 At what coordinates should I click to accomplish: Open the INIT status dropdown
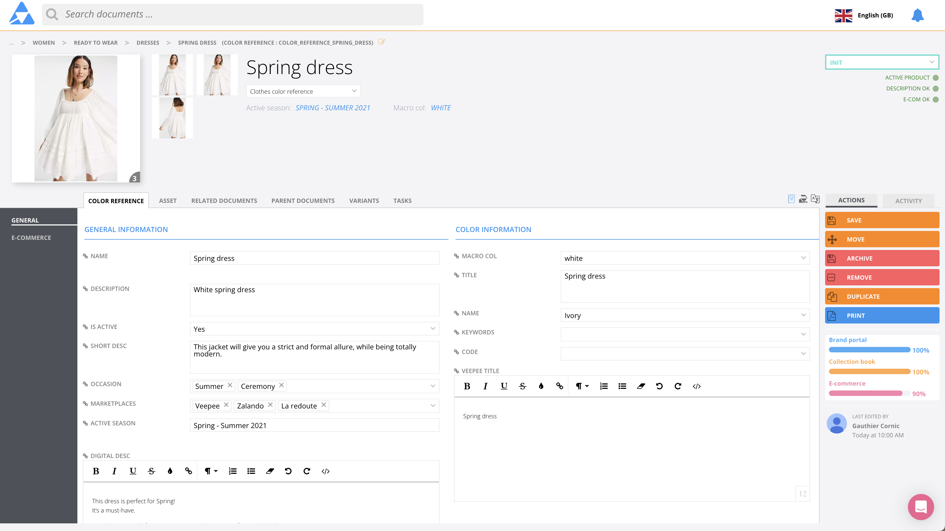click(882, 62)
